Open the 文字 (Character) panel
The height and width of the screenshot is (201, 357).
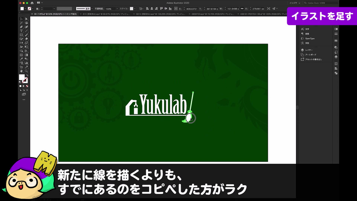click(305, 29)
